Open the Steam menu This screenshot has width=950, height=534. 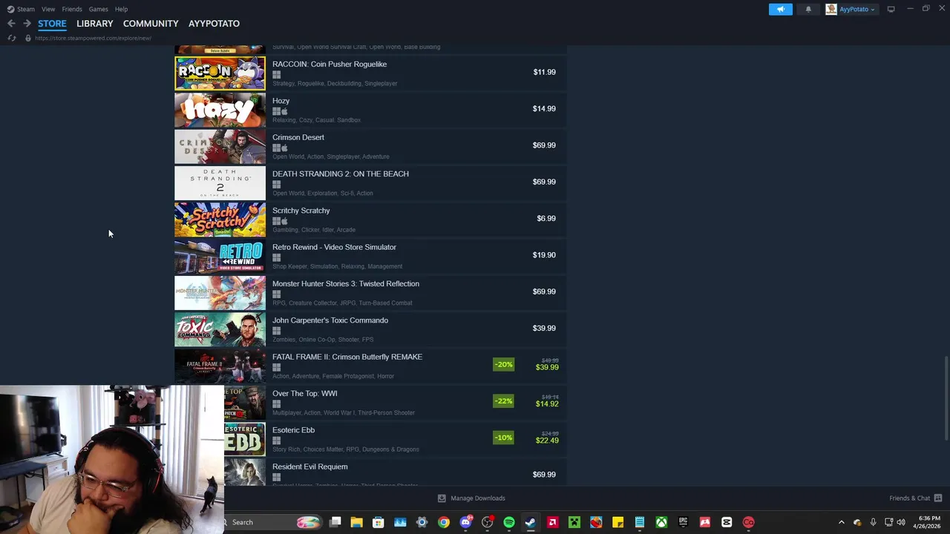coord(21,9)
